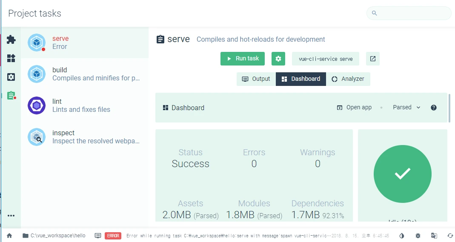Click the Warnings 0 value
The height and width of the screenshot is (242, 455).
coord(318,164)
